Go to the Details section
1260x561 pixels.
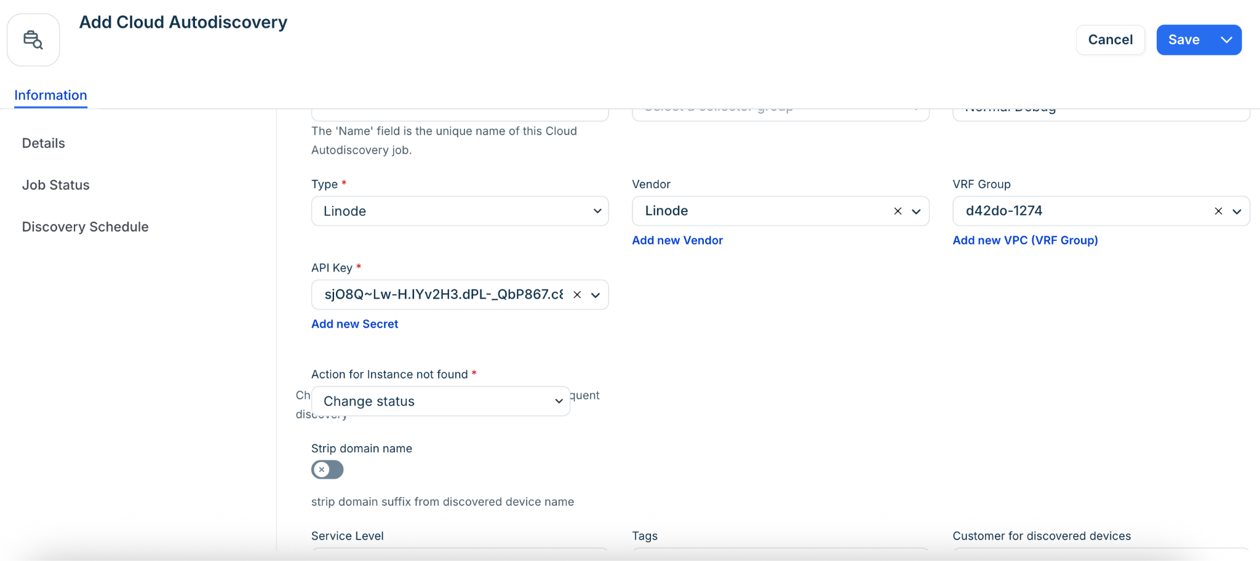coord(44,143)
